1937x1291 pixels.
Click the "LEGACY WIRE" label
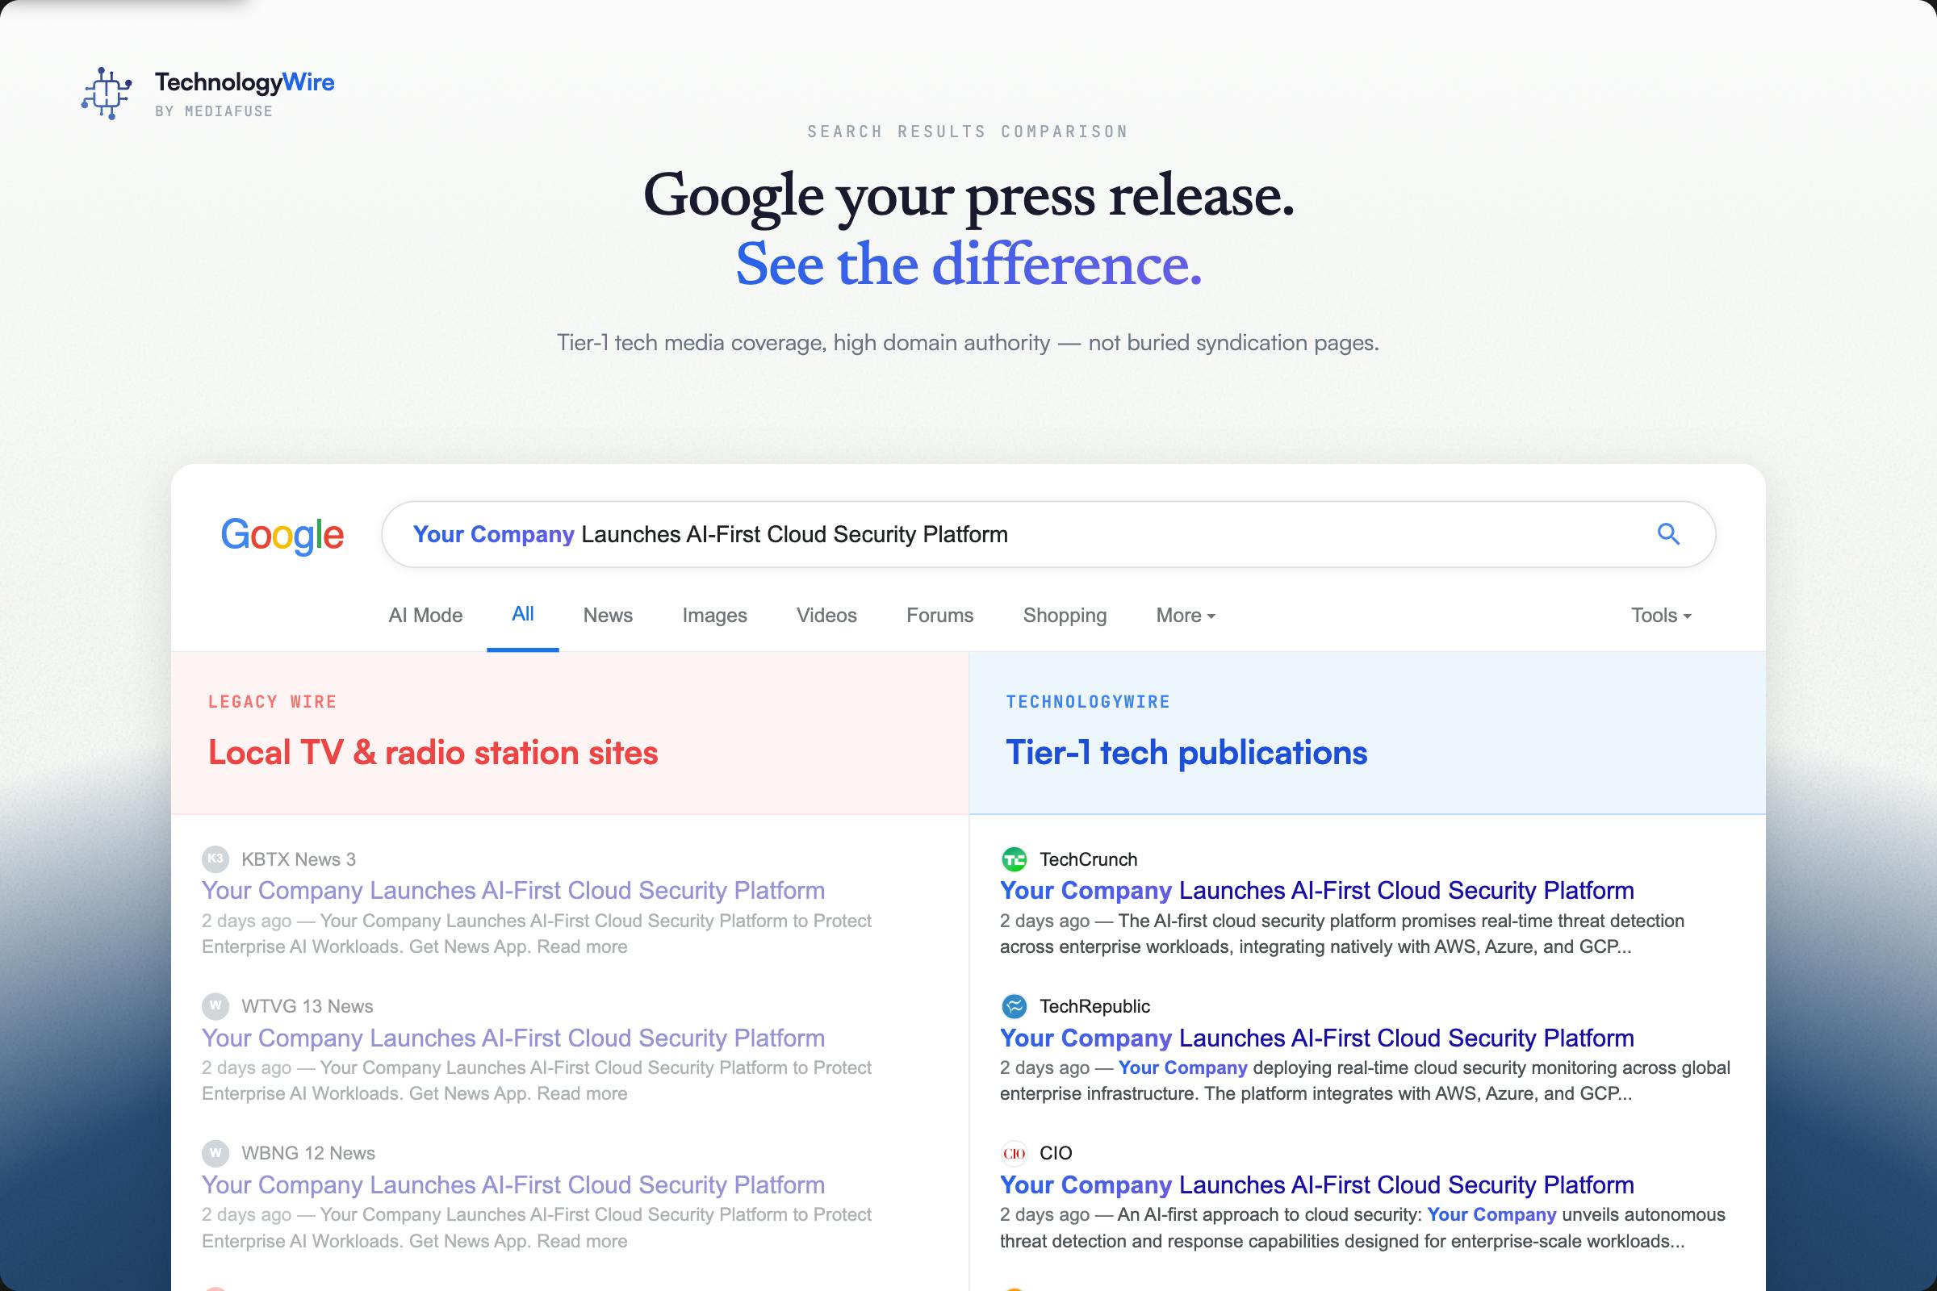(273, 701)
